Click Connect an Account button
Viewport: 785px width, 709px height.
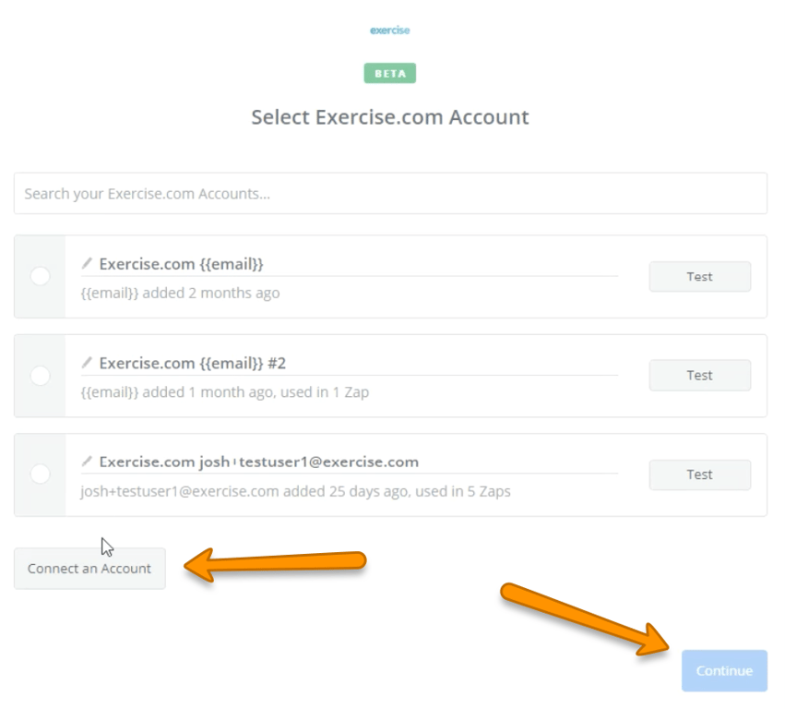pos(89,569)
